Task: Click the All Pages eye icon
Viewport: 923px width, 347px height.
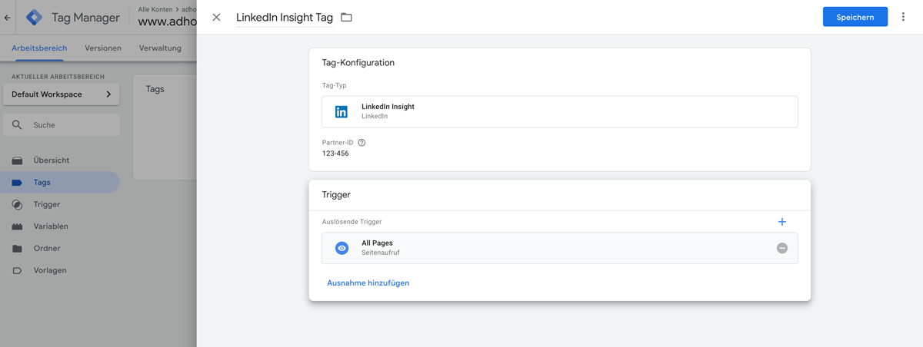Action: (342, 248)
